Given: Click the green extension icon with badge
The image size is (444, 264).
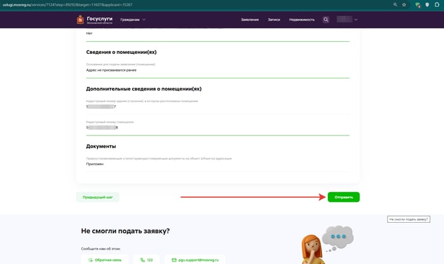Looking at the screenshot, I should pos(417,5).
